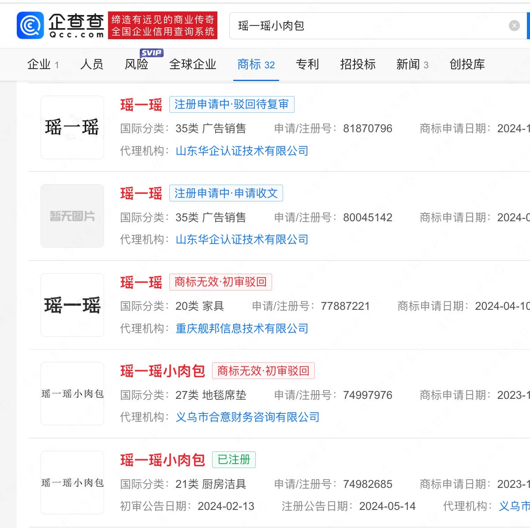Open trademark thumbnail for application 74982685
The image size is (530, 528).
click(72, 483)
